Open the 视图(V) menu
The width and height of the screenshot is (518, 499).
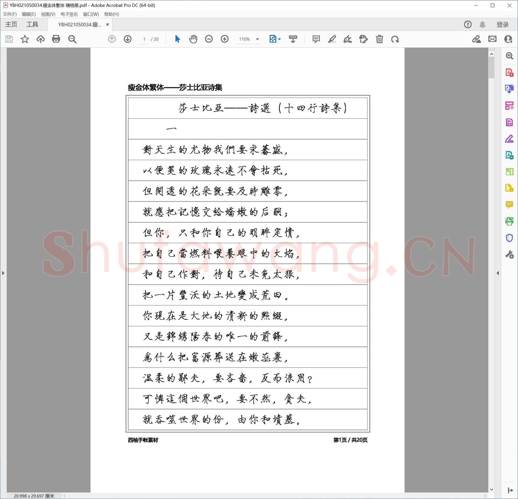(48, 14)
